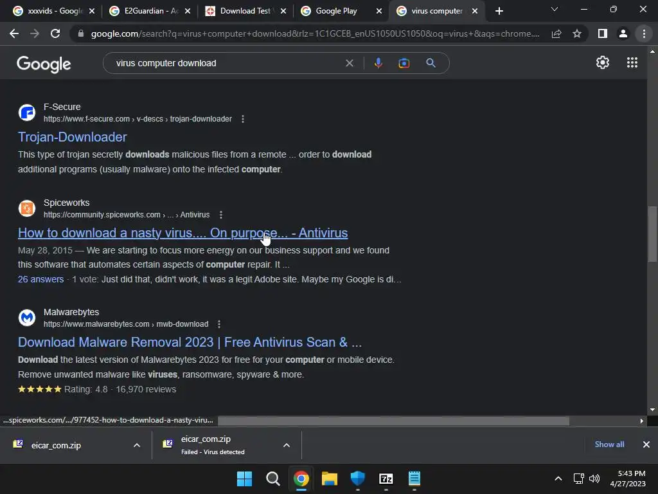Submit search with magnifier icon
Screen dimensions: 658x494
[x=431, y=63]
